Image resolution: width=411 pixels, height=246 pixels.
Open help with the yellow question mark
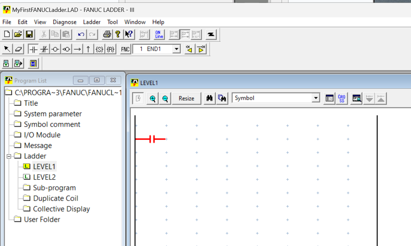118,34
